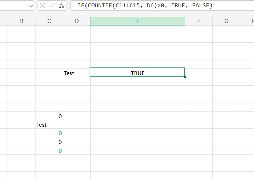Screen dimensions: 254x179
Task: Cancel formula entry with the X icon
Action: tap(43, 6)
